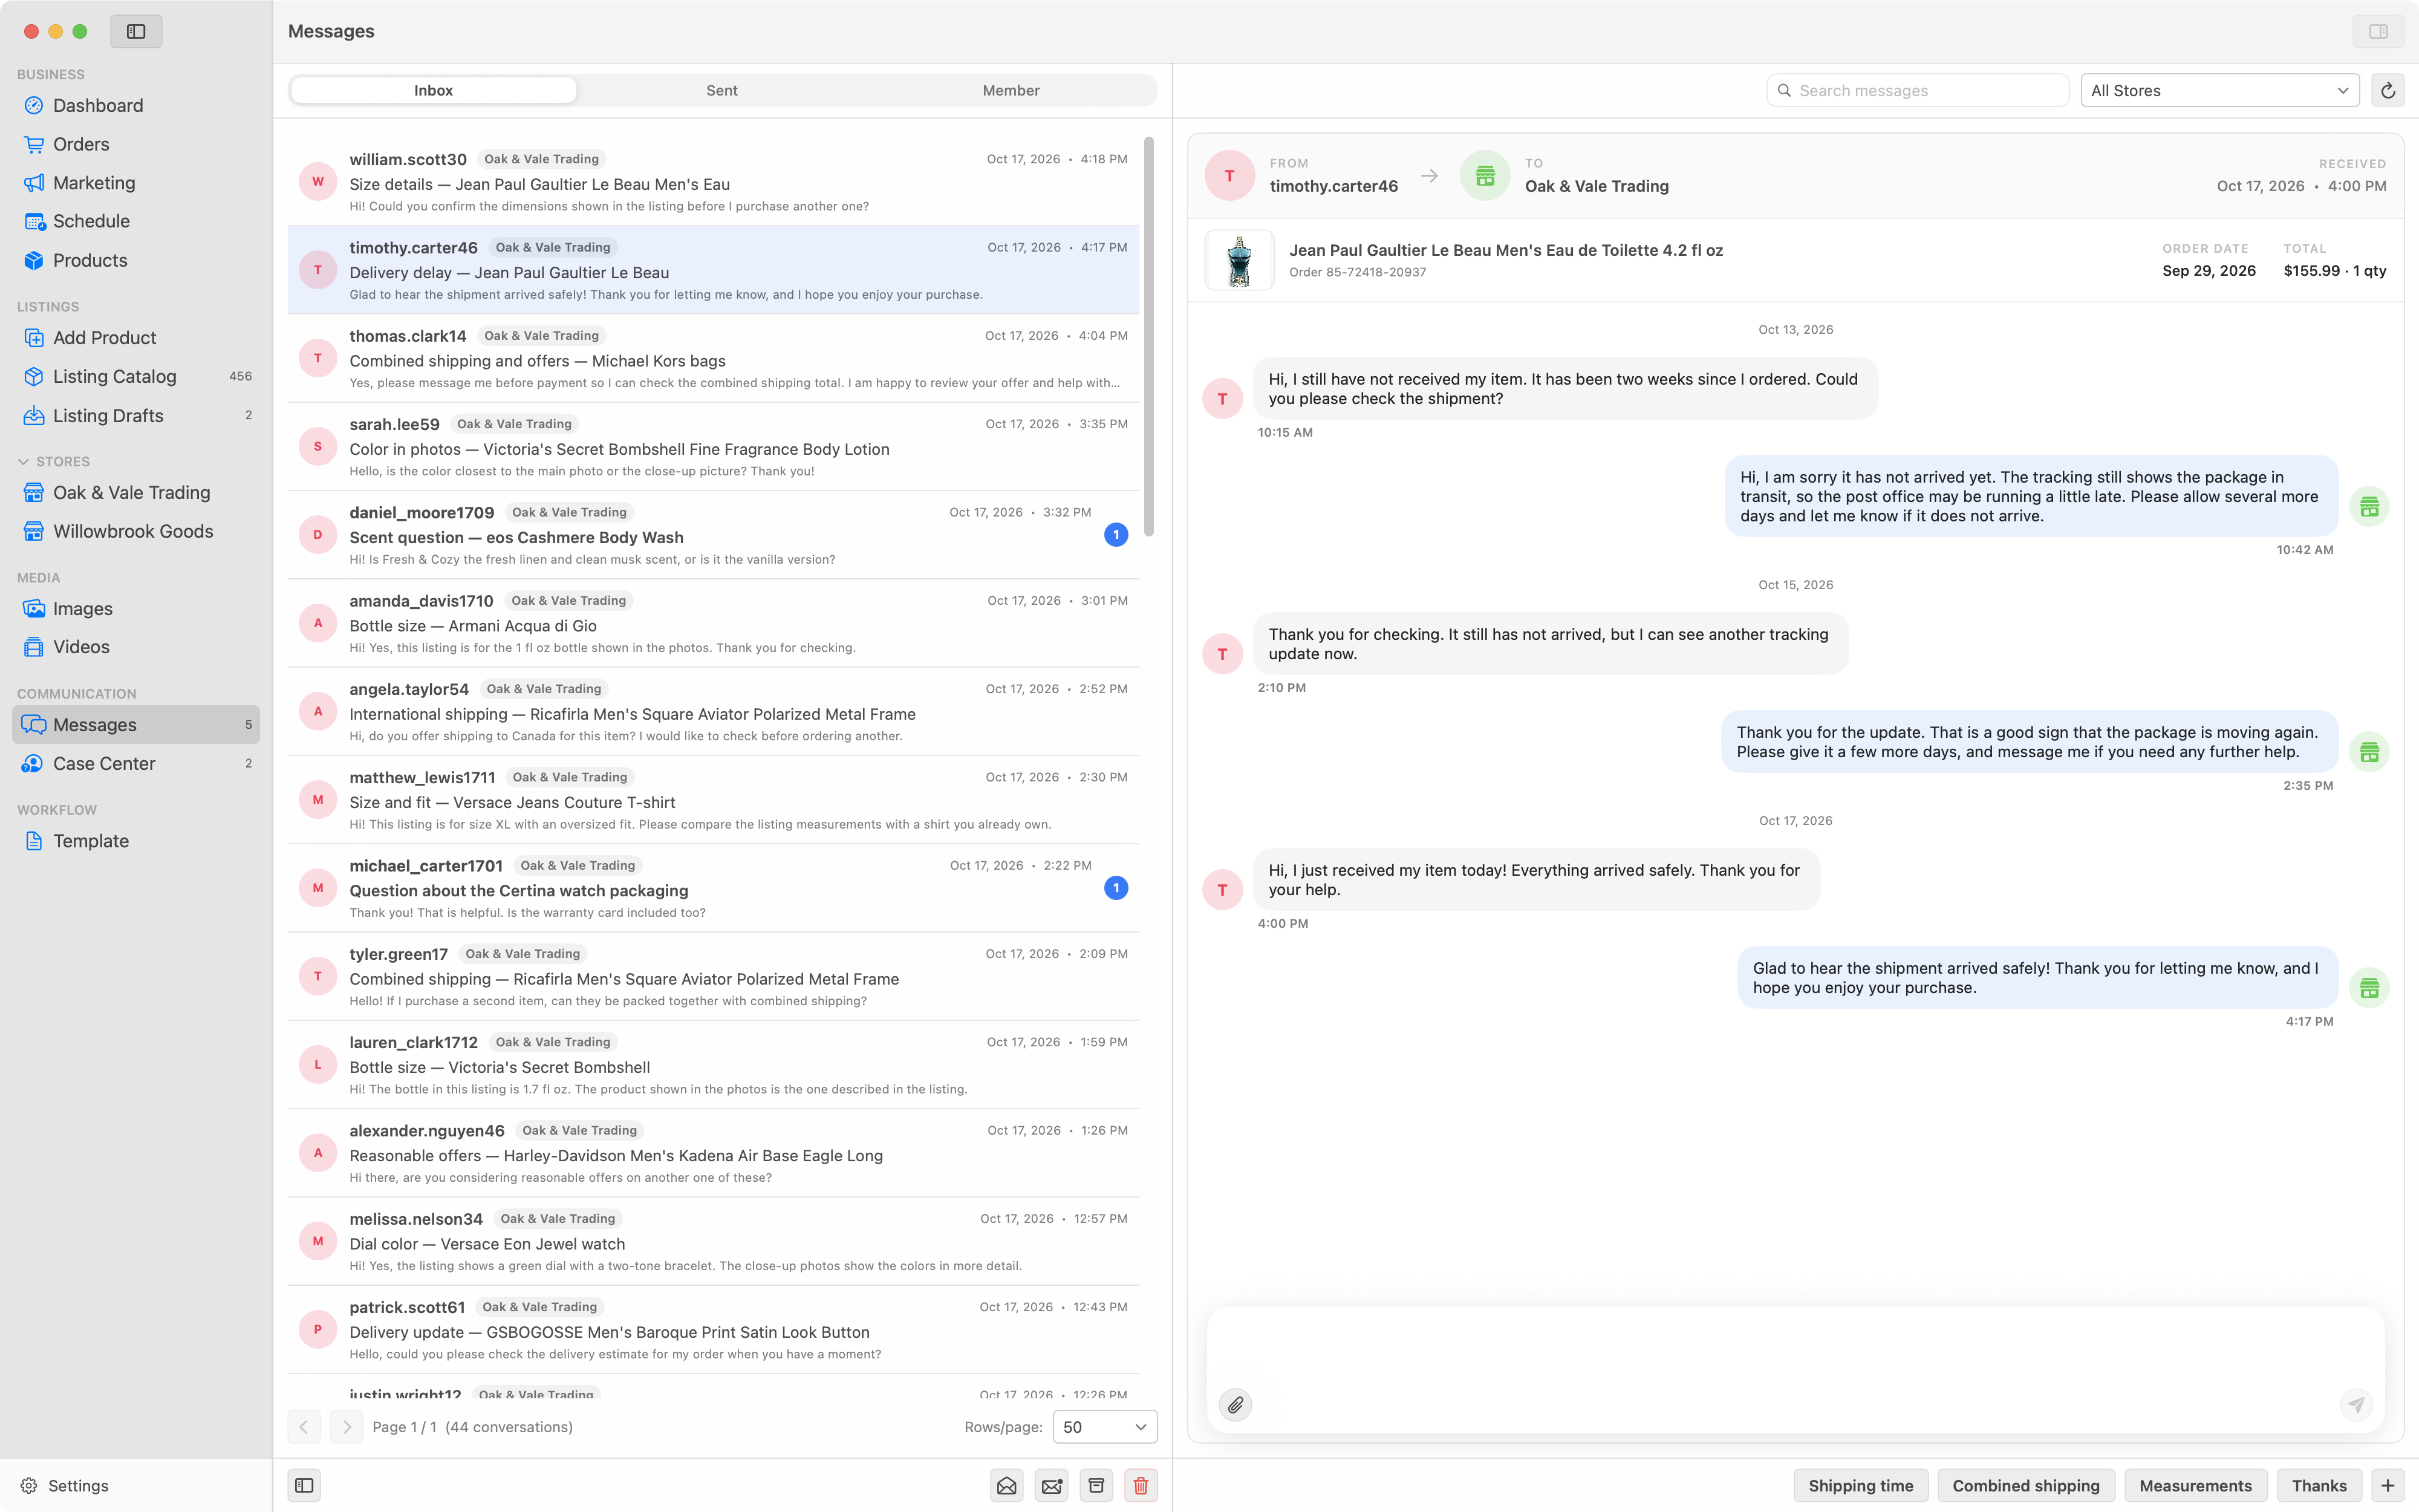Image resolution: width=2419 pixels, height=1512 pixels.
Task: Insert the Shipping time template
Action: pyautogui.click(x=1860, y=1485)
